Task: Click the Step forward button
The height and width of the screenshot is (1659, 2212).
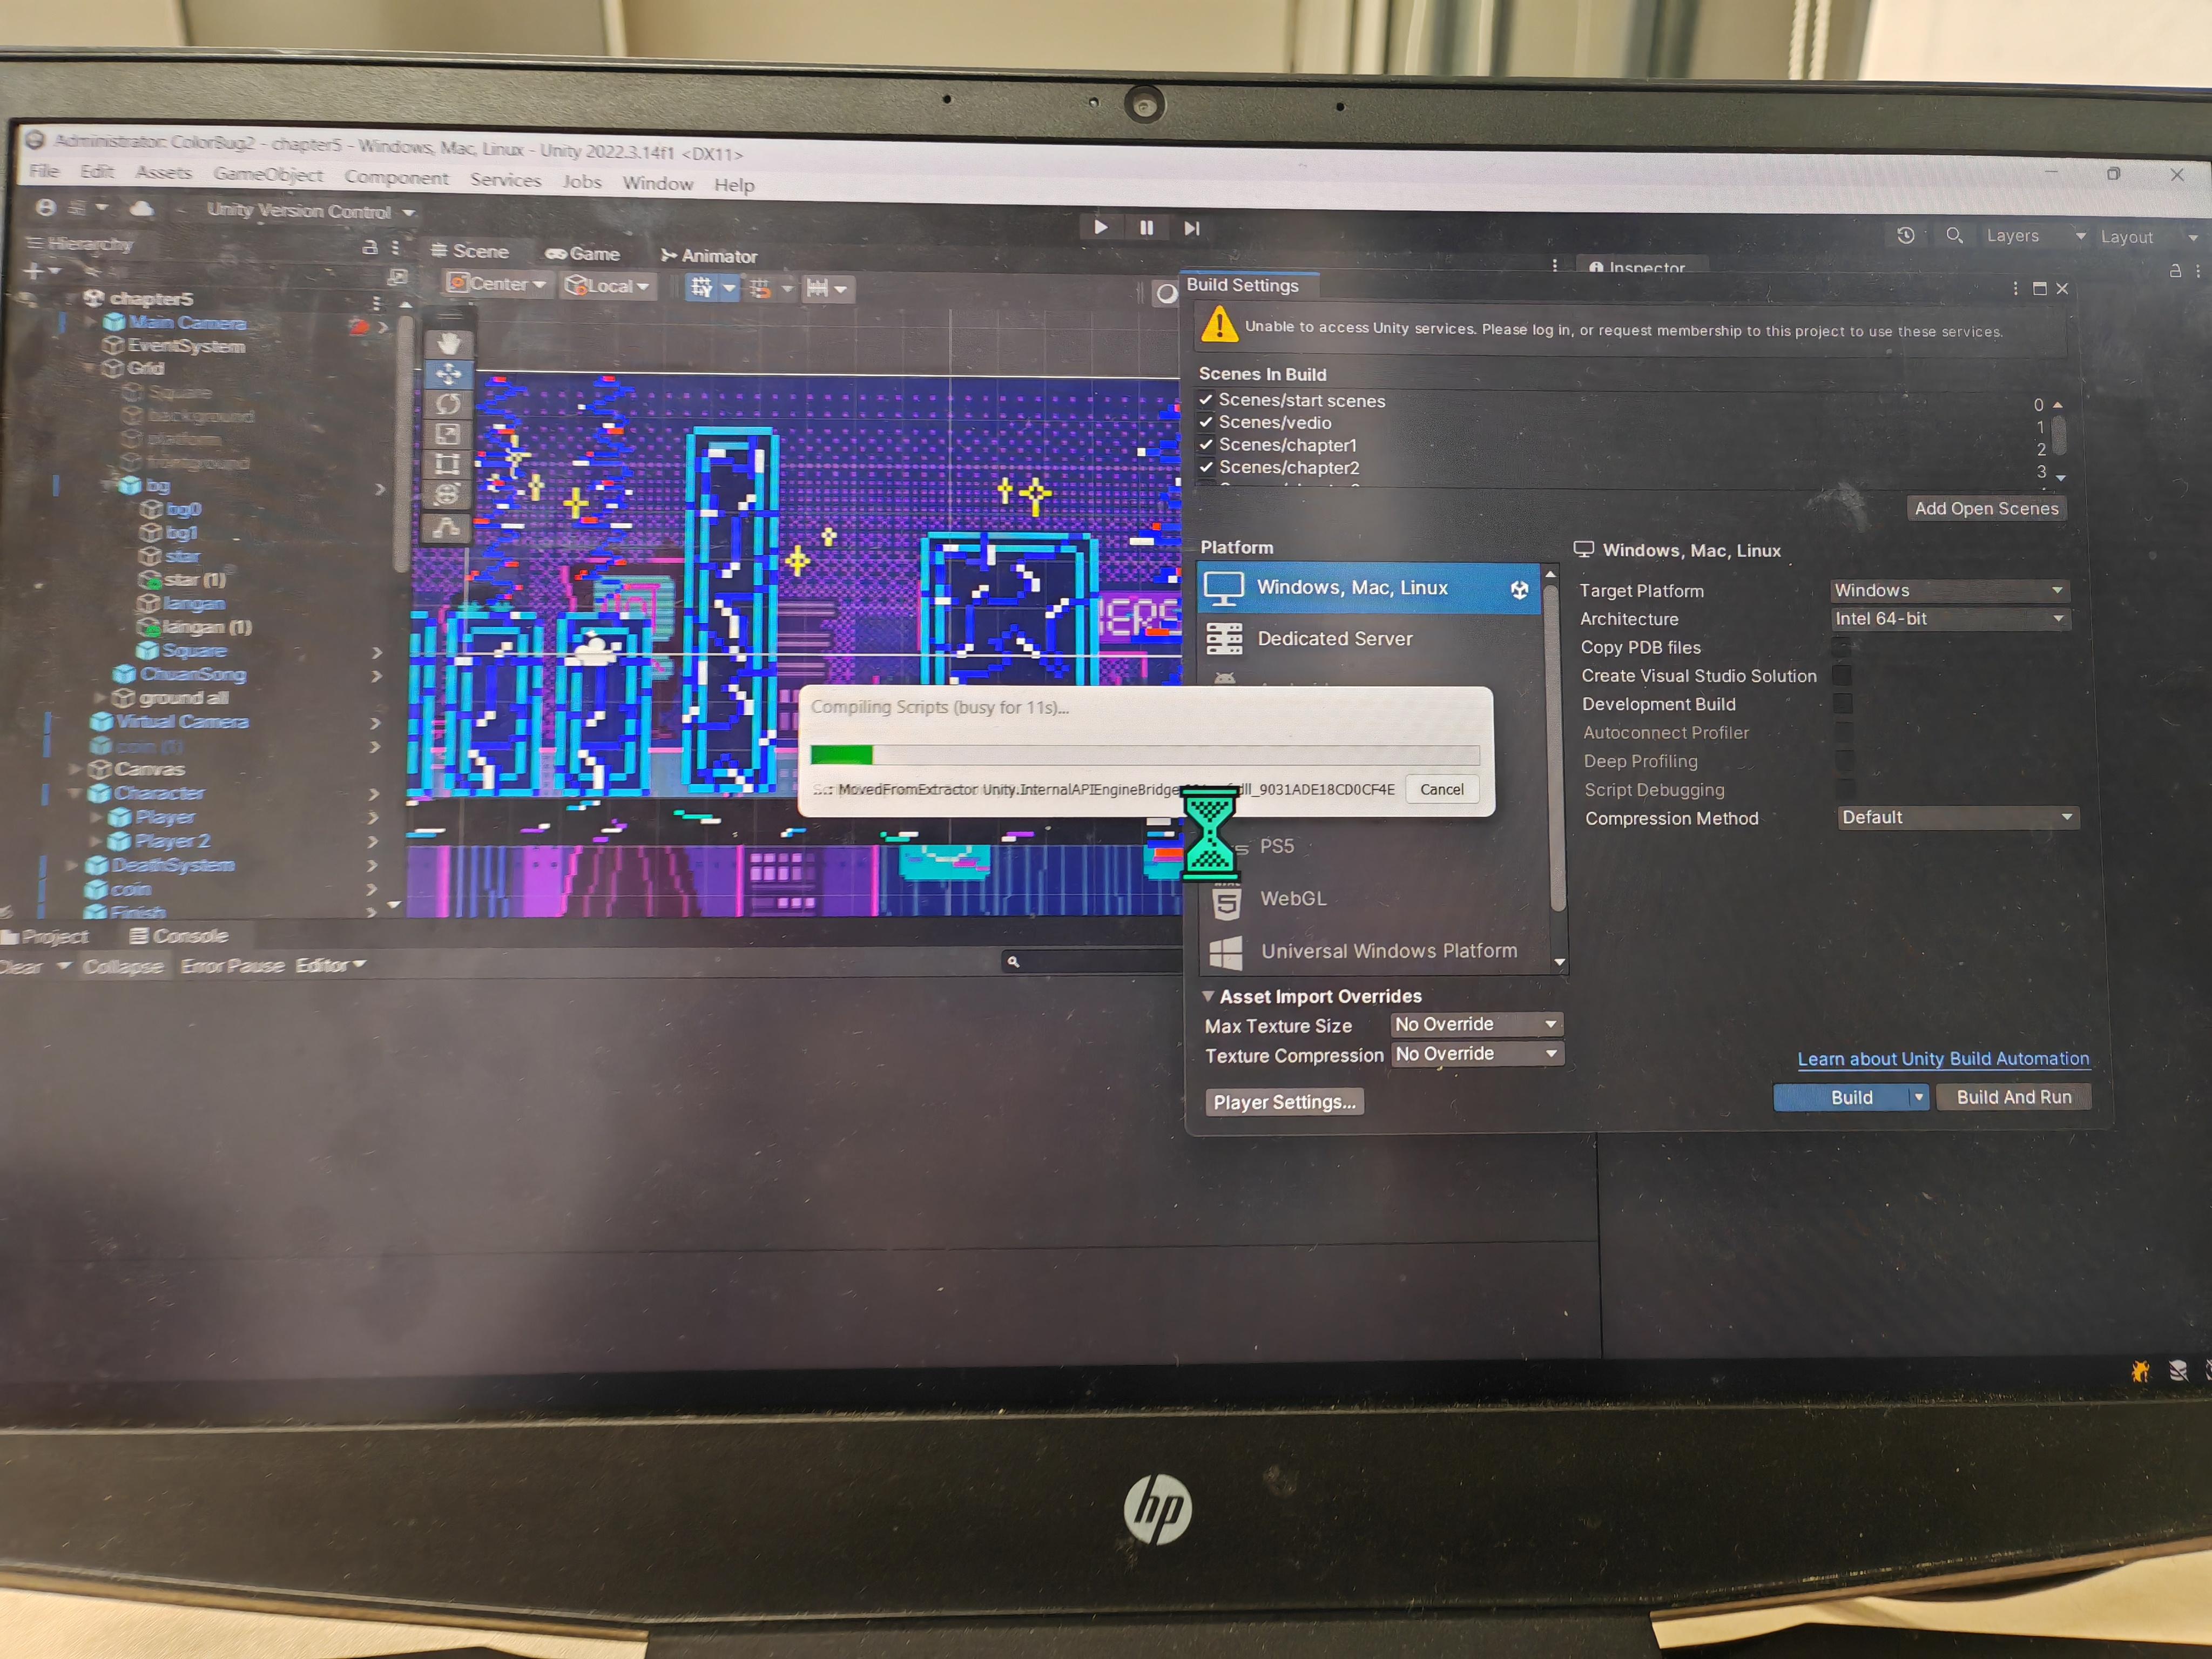Action: (x=1191, y=228)
